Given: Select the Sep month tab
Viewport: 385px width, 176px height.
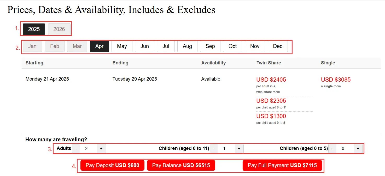Looking at the screenshot, I should (x=210, y=46).
